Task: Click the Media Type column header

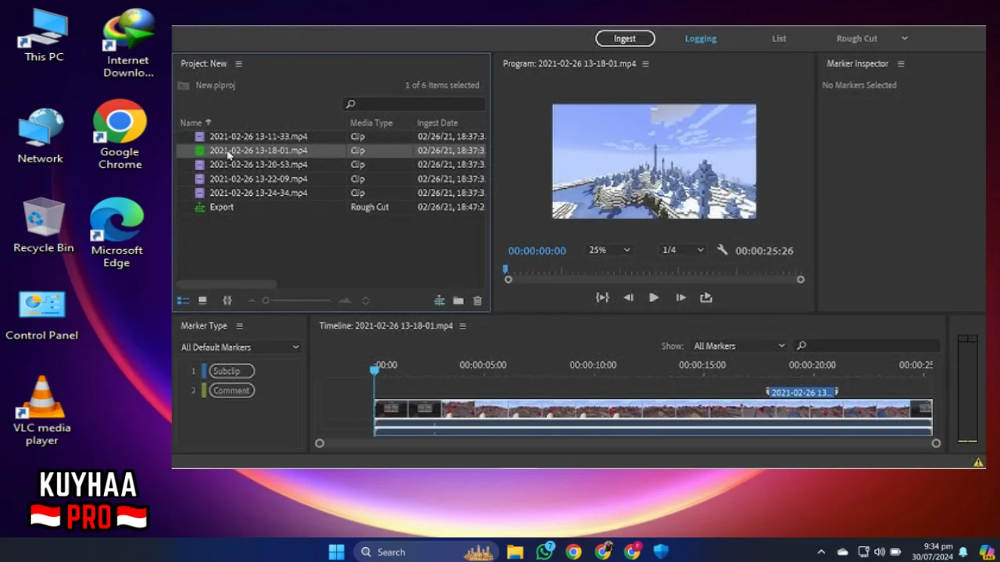Action: [371, 123]
